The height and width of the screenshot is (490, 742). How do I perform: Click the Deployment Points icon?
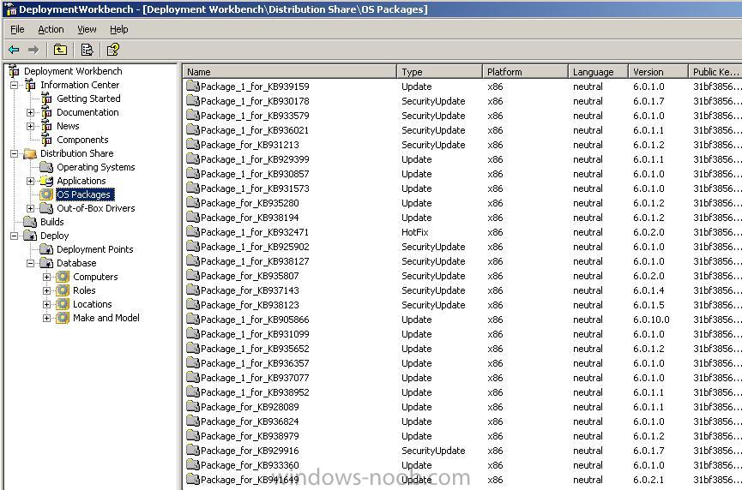click(46, 249)
